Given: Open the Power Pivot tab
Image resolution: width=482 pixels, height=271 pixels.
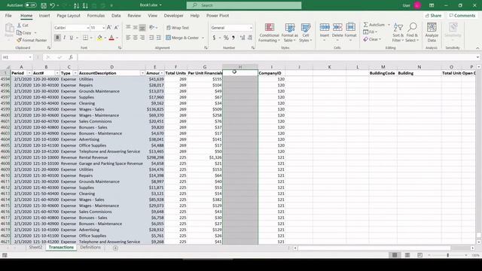Looking at the screenshot, I should [x=218, y=15].
